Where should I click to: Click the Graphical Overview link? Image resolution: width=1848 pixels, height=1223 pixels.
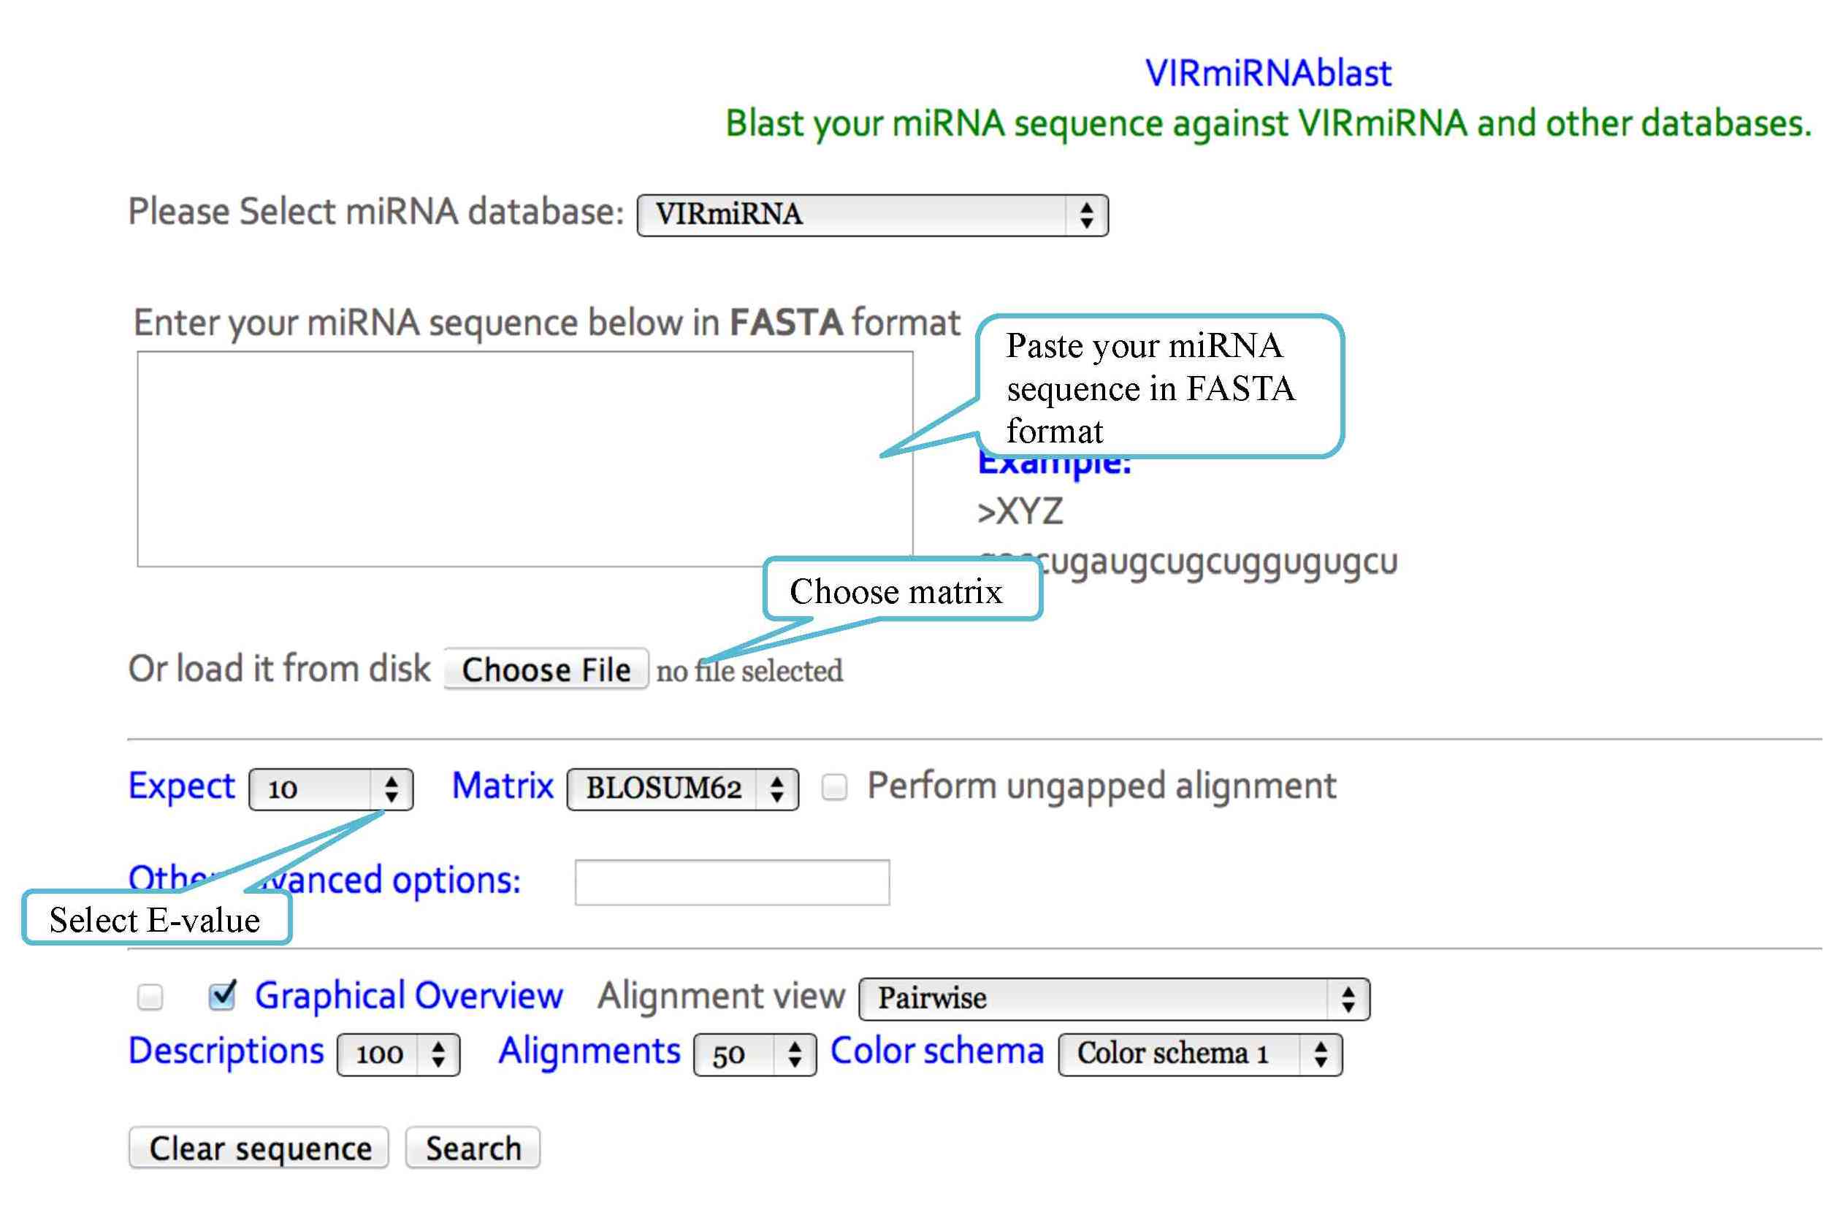(409, 996)
